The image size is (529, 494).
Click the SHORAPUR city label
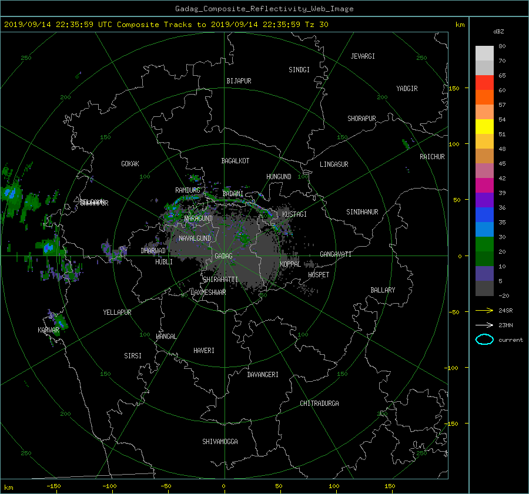click(x=361, y=119)
